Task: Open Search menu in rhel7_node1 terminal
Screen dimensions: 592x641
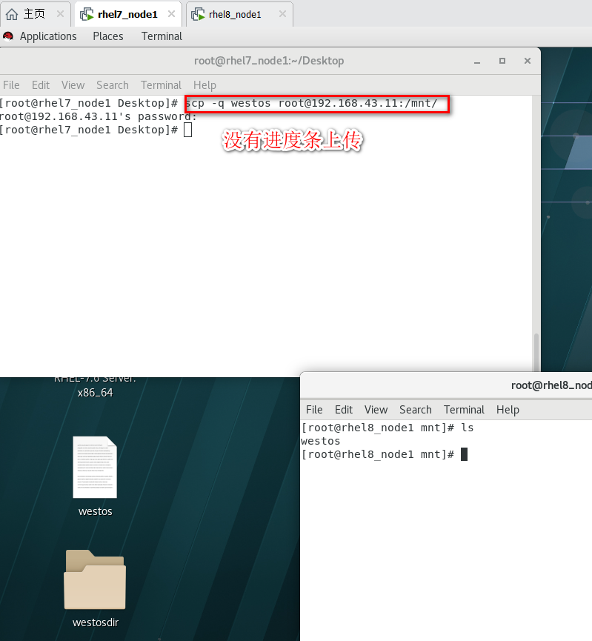Action: coord(113,85)
